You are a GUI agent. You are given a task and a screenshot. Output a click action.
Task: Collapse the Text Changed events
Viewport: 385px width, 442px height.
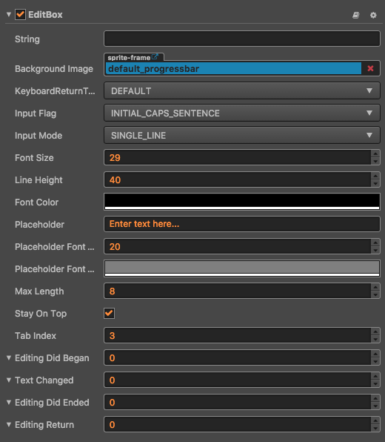coord(9,380)
